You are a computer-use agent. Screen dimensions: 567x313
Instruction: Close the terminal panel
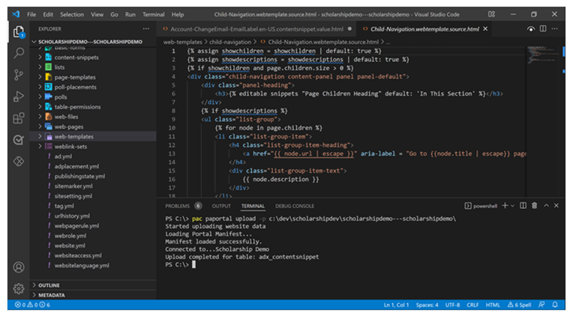coord(556,206)
